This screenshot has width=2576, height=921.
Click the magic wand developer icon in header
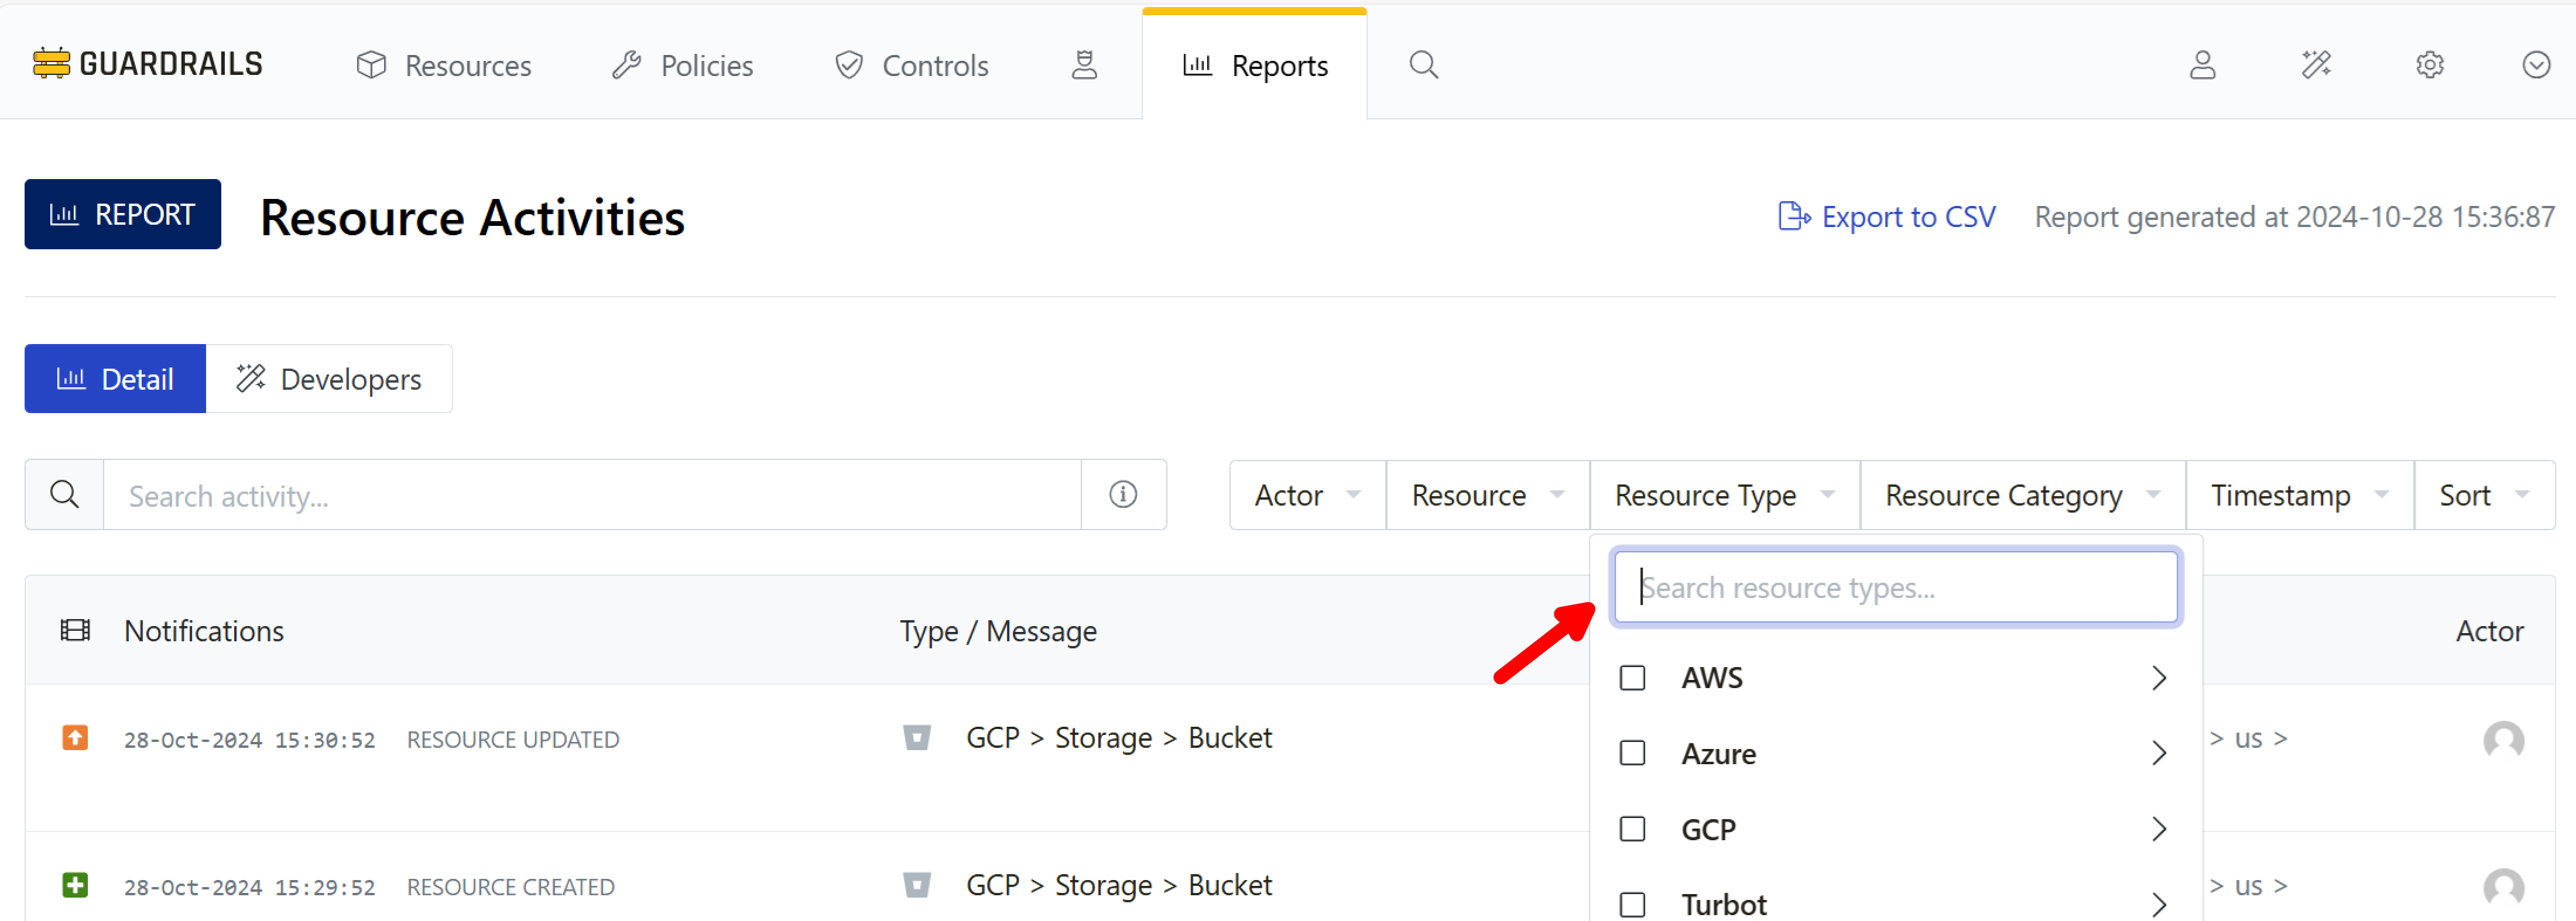point(2316,66)
